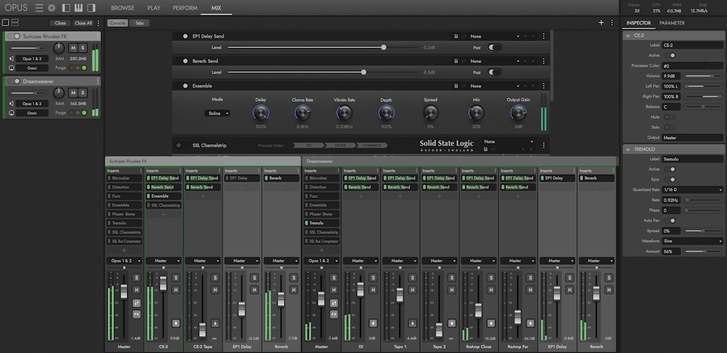727x353 pixels.
Task: Collapse the CE-2 inspector section
Action: click(x=628, y=35)
